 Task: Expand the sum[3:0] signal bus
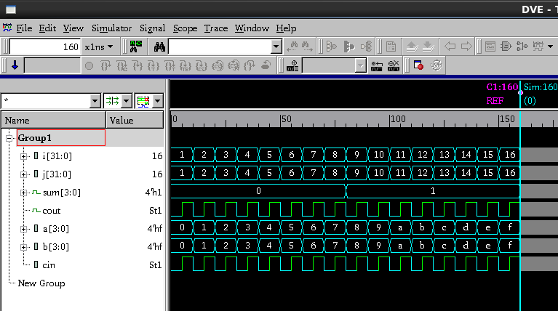[x=23, y=193]
